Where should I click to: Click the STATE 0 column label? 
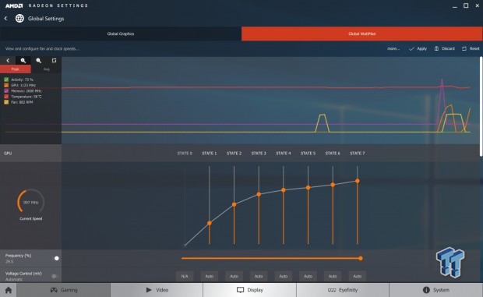(x=185, y=153)
